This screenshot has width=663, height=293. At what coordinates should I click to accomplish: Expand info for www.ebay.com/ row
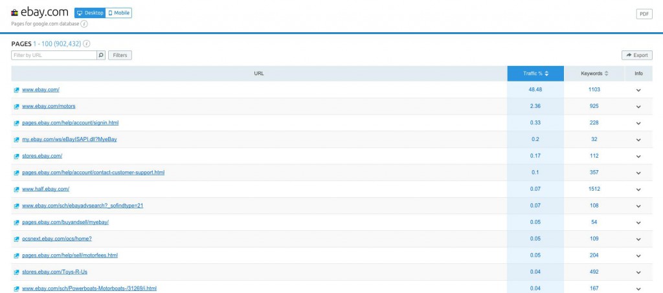(638, 90)
